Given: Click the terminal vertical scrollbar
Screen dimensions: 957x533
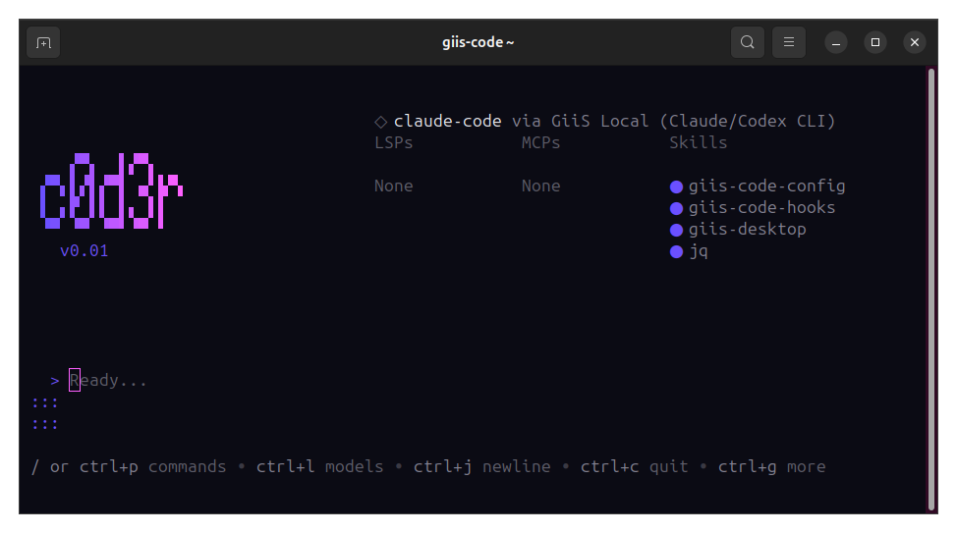Looking at the screenshot, I should 931,290.
